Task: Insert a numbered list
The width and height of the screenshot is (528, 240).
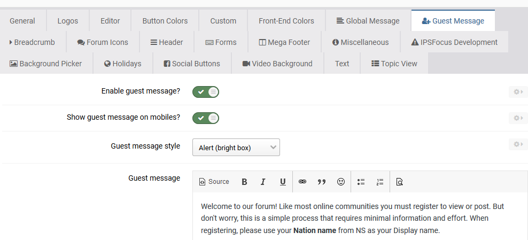Action: [380, 182]
